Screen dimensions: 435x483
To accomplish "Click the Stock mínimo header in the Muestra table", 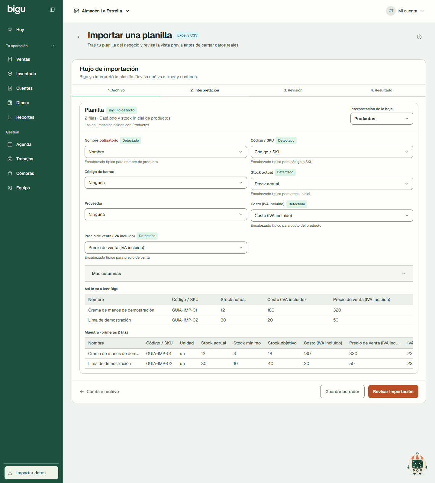I will coord(247,343).
